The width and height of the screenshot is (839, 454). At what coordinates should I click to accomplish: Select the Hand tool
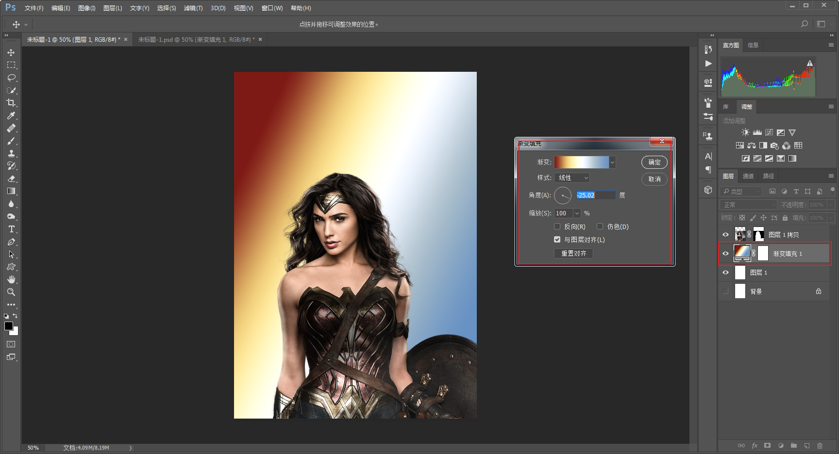point(11,279)
